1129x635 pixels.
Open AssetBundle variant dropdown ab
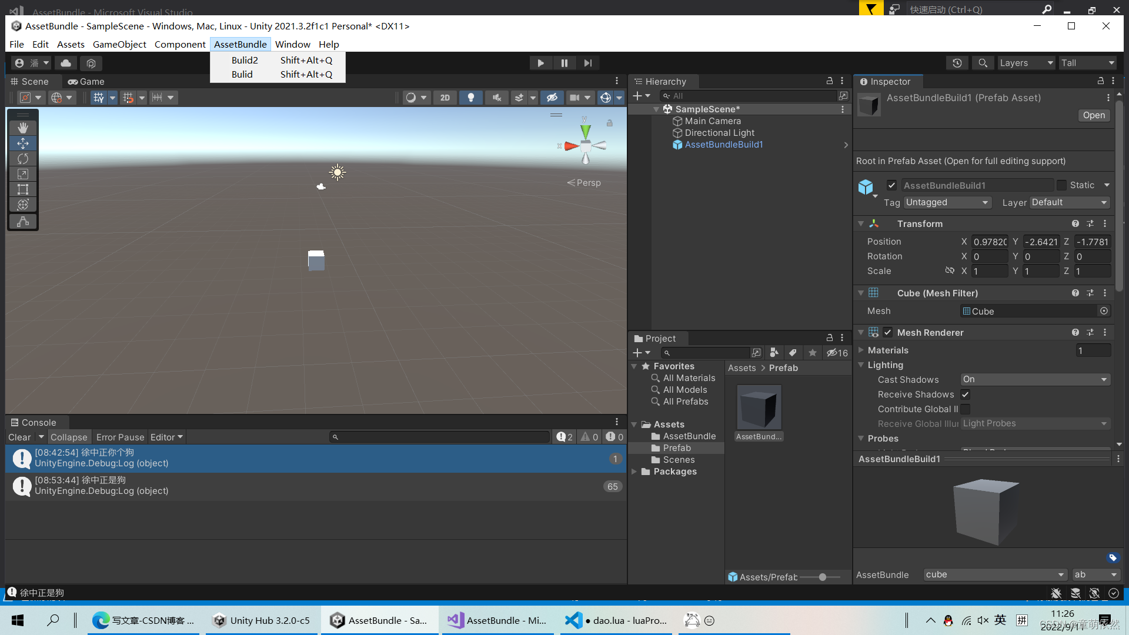click(1095, 575)
